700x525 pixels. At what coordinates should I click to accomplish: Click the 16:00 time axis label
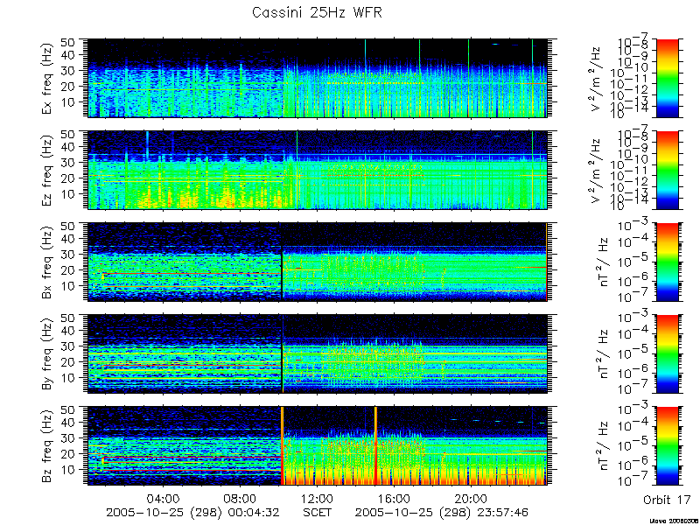coord(395,498)
